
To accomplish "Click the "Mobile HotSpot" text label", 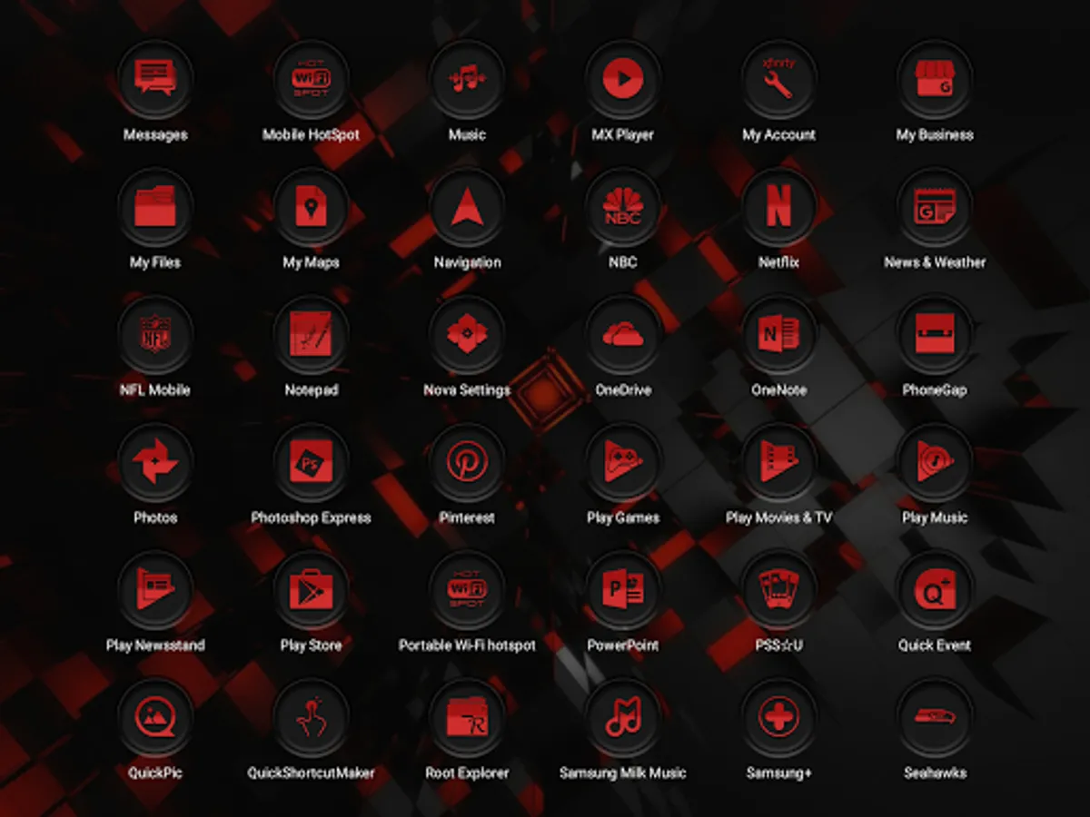I will 312,135.
